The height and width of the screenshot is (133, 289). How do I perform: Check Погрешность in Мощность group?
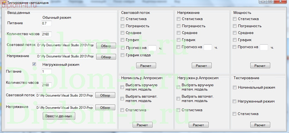pos(234,26)
